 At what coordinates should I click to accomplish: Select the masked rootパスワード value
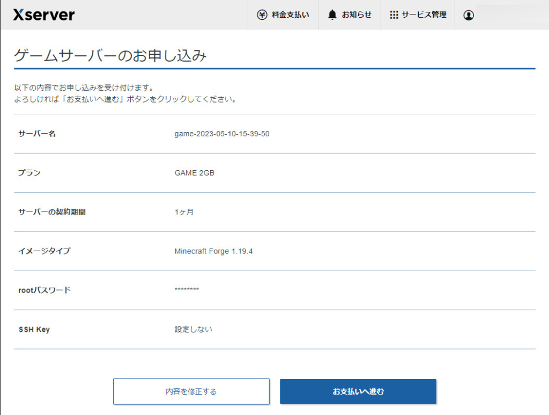(187, 290)
